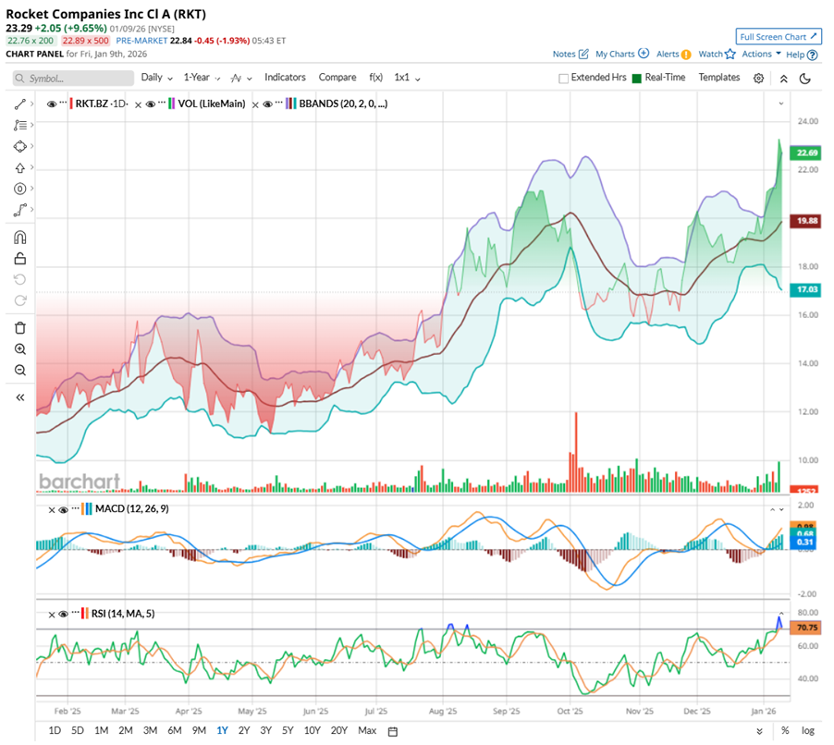Expand line drawing tool options chevron
This screenshot has width=834, height=745.
coord(32,104)
